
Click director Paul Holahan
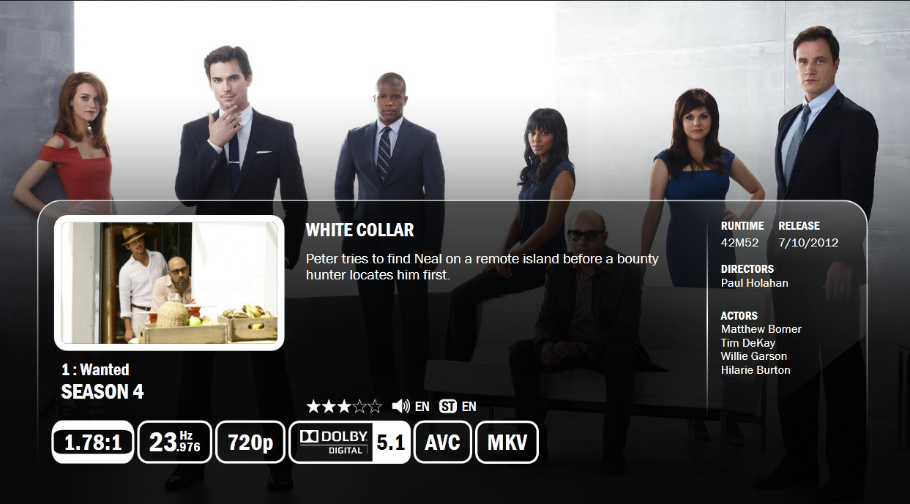(x=754, y=282)
